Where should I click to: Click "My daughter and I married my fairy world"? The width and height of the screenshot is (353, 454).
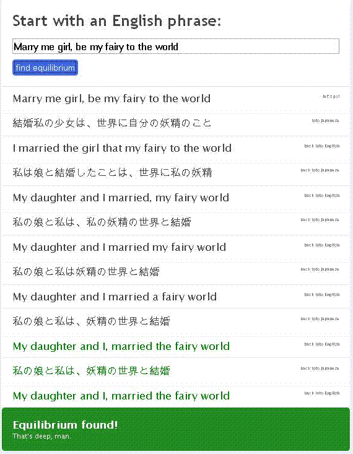tap(120, 247)
